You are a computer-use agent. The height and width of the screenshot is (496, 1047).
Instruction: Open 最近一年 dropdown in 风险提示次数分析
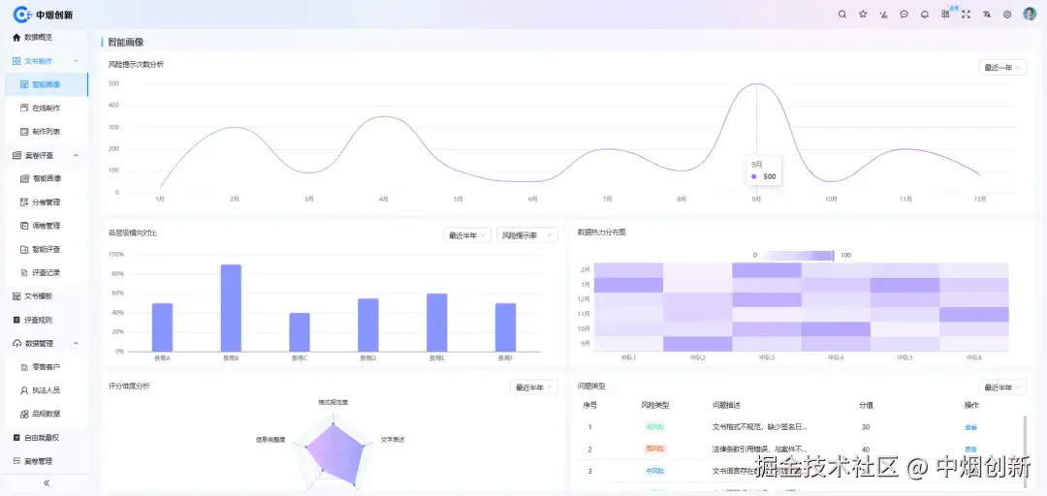pos(1002,68)
